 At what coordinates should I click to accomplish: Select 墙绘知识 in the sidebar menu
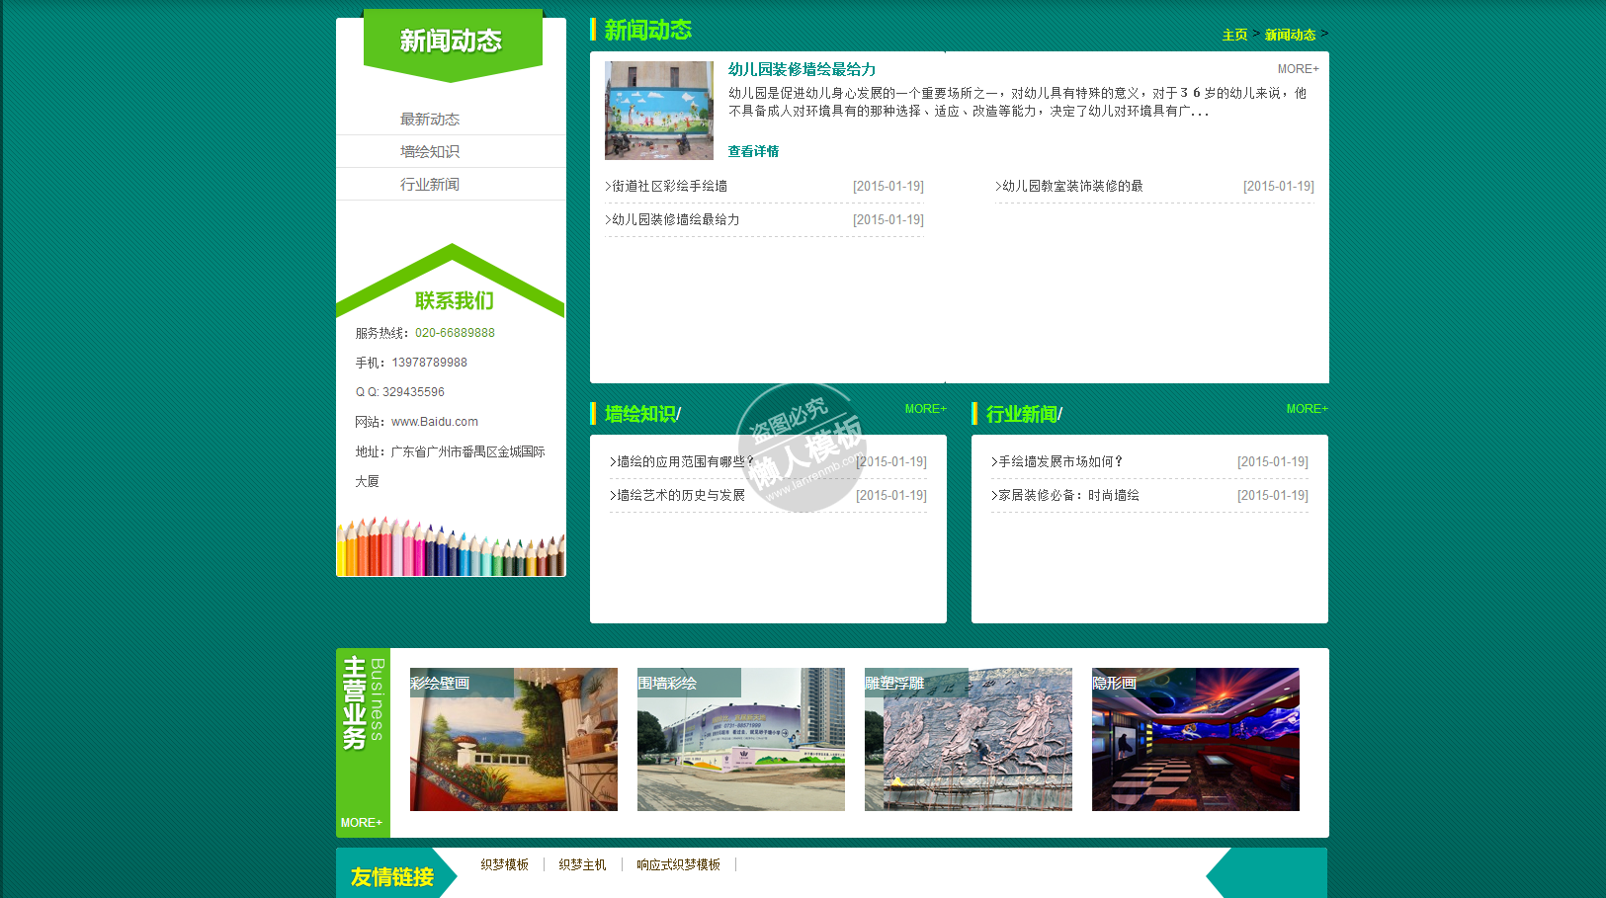tap(430, 152)
